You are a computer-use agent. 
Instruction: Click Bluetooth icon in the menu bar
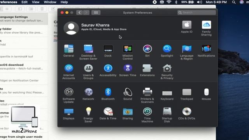pyautogui.click(x=176, y=2)
